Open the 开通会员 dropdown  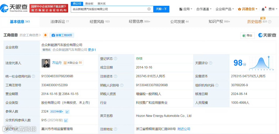point(248,9)
